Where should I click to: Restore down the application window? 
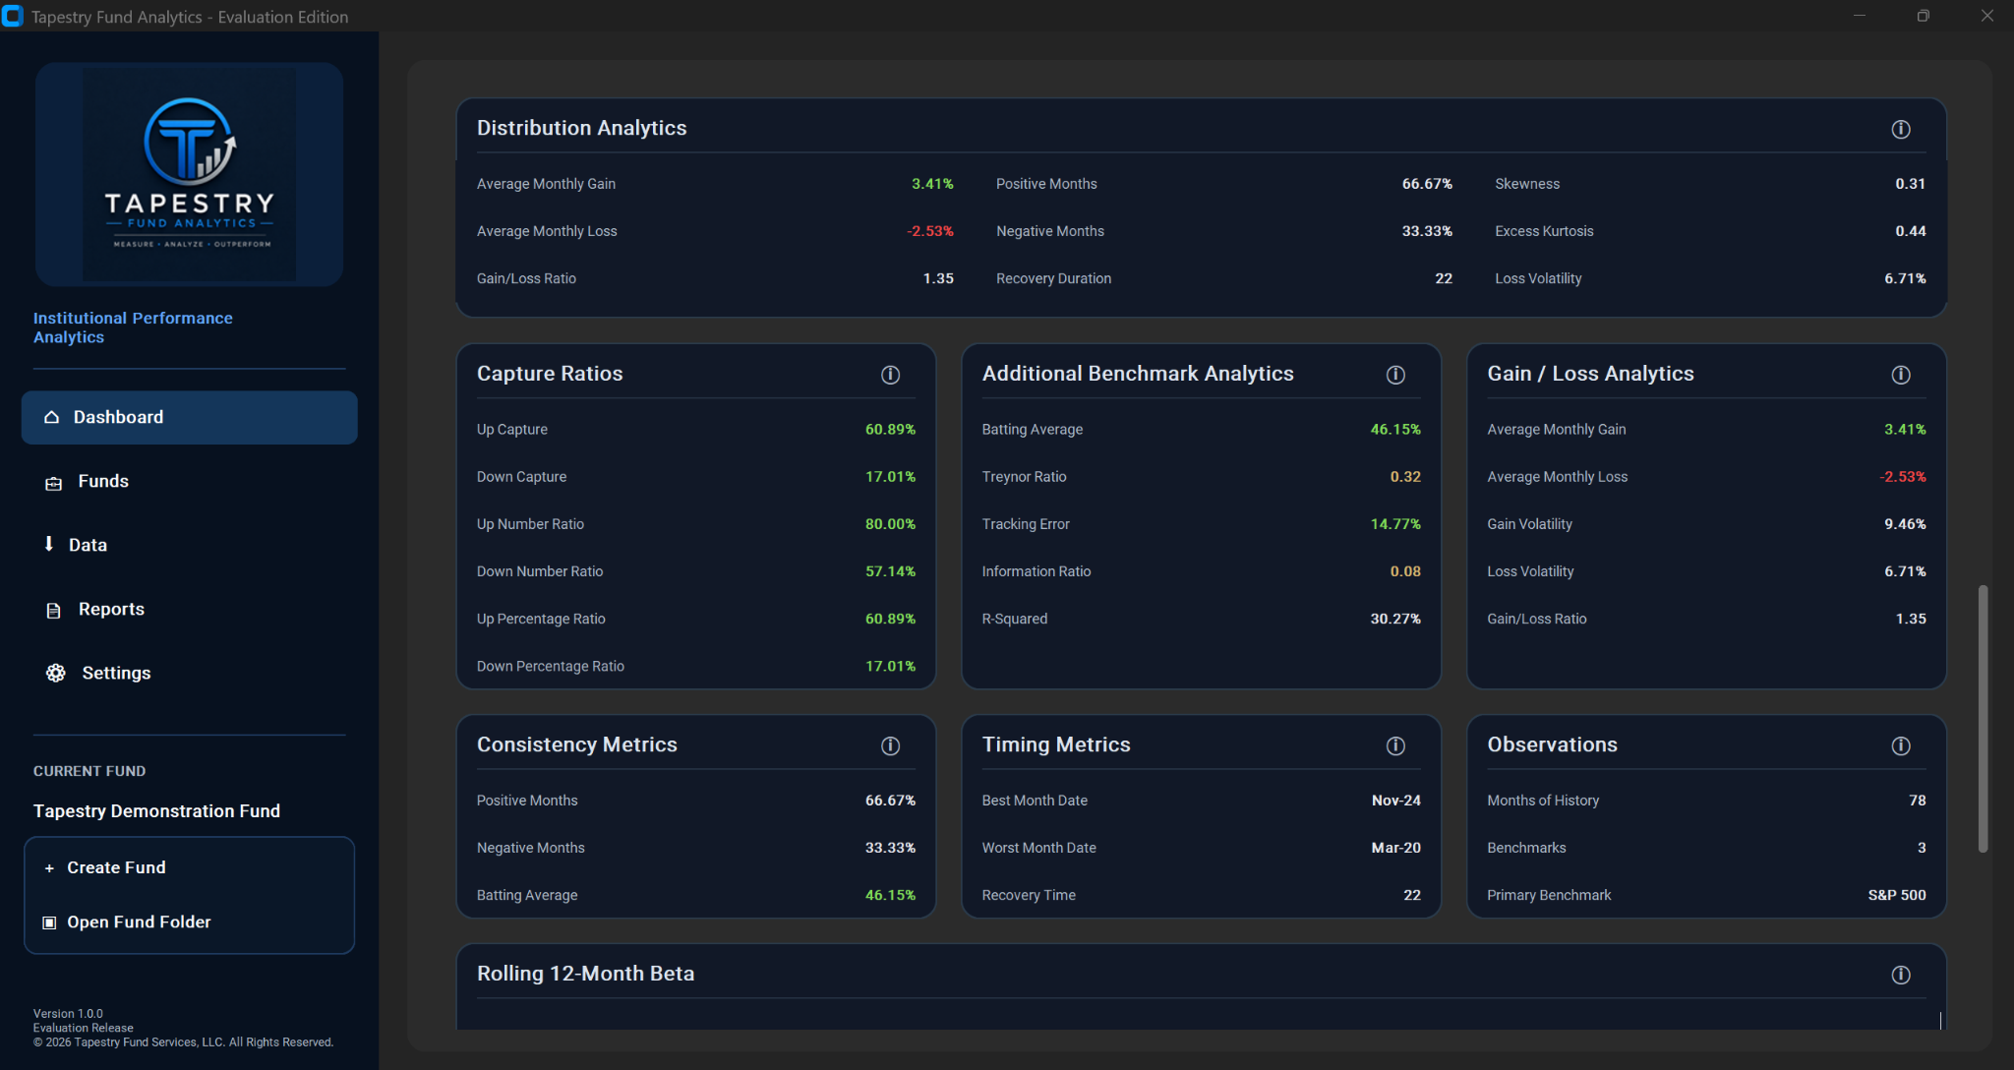point(1923,16)
